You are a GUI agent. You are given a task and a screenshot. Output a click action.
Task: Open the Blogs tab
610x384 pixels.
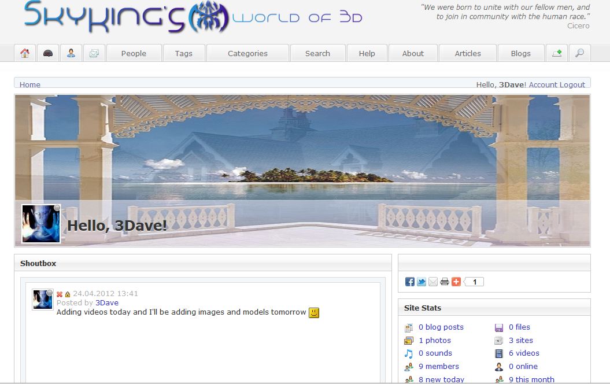[521, 53]
